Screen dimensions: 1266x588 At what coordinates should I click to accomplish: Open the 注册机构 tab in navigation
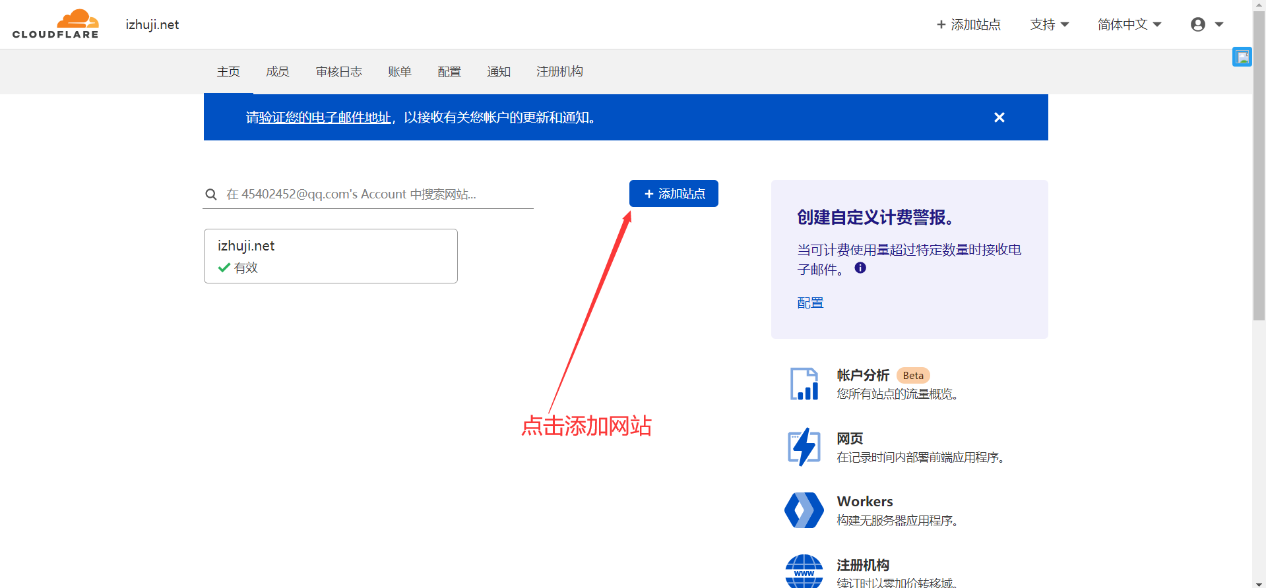[x=559, y=71]
